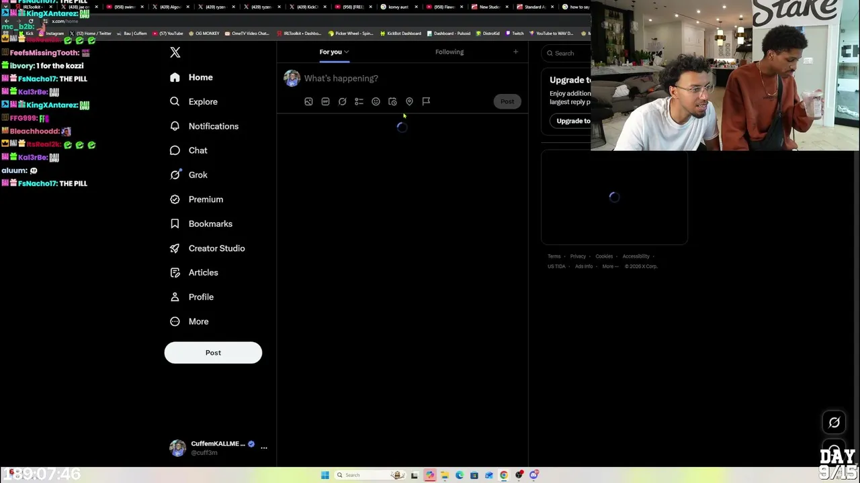Viewport: 860px width, 483px height.
Task: Add media image to the post
Action: [308, 101]
